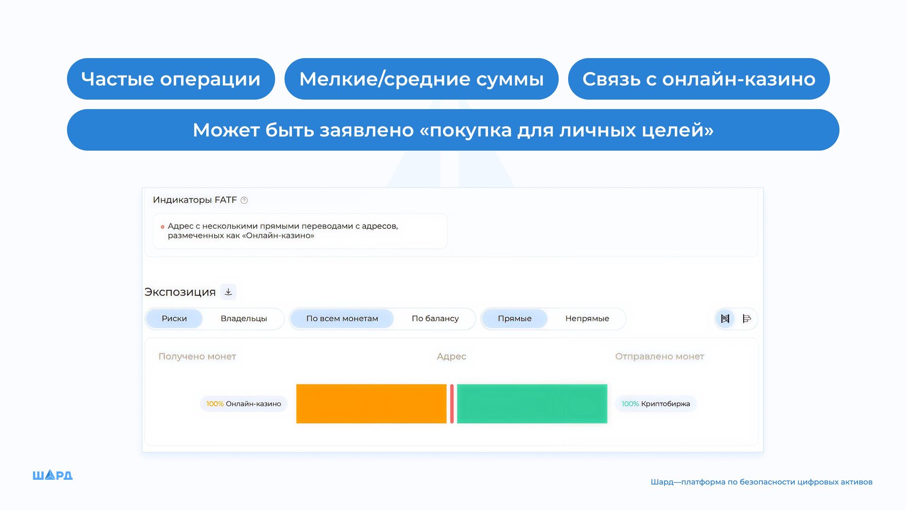Switch to the Sankey flow view icon
This screenshot has height=510, width=906.
click(x=725, y=319)
